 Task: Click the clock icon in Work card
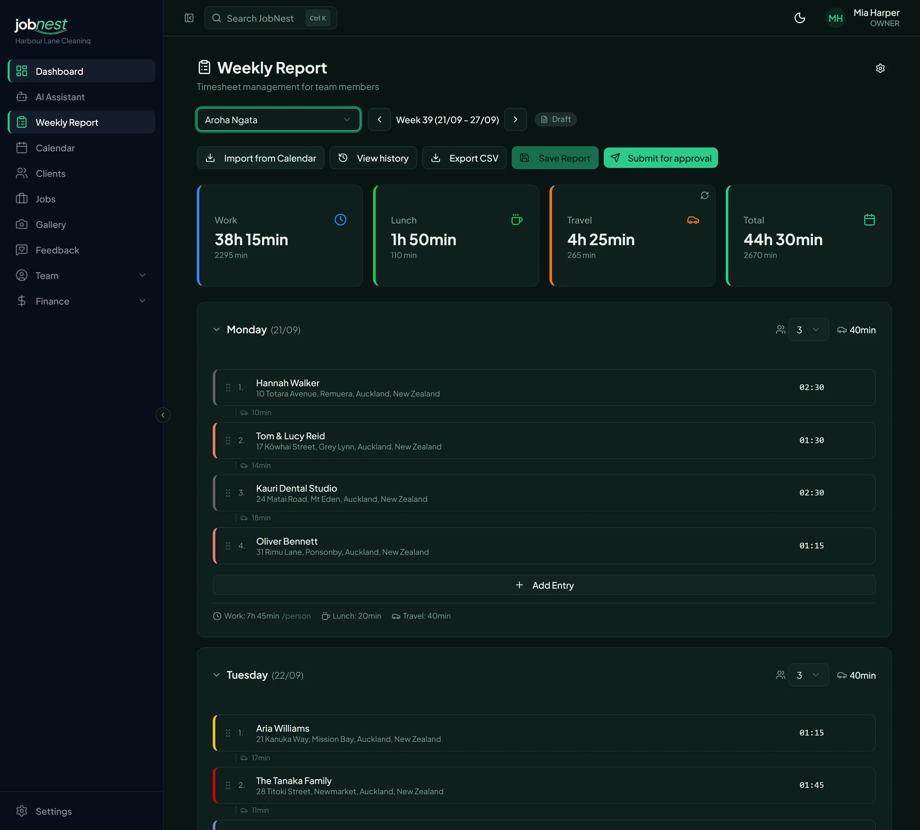point(341,220)
